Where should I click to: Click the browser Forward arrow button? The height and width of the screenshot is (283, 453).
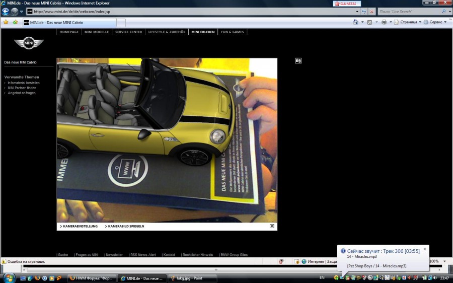pos(15,12)
